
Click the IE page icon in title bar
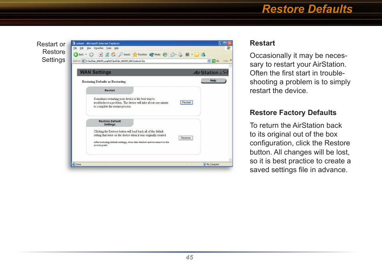point(74,43)
